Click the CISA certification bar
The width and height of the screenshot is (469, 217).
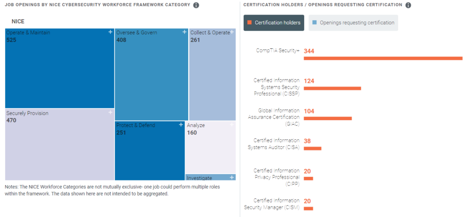pos(312,148)
